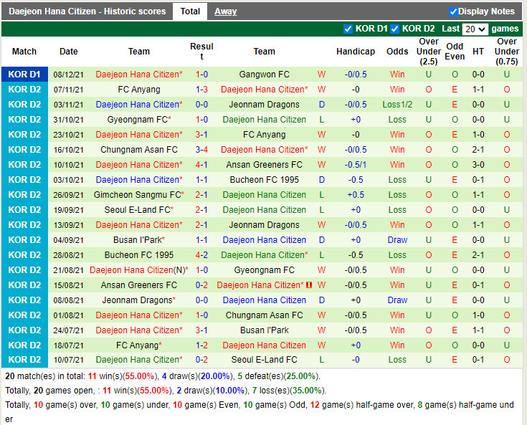Switch to the Away tab

point(225,11)
